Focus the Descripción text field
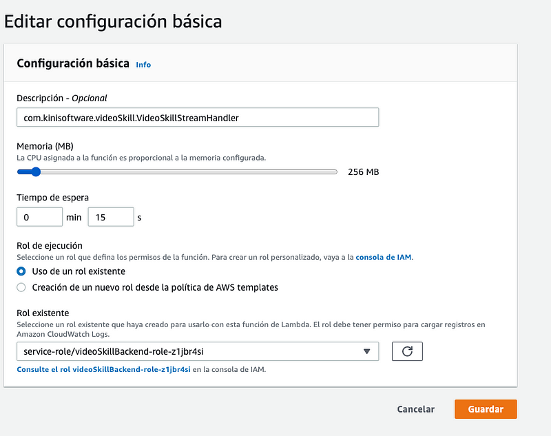The height and width of the screenshot is (436, 551). 198,118
